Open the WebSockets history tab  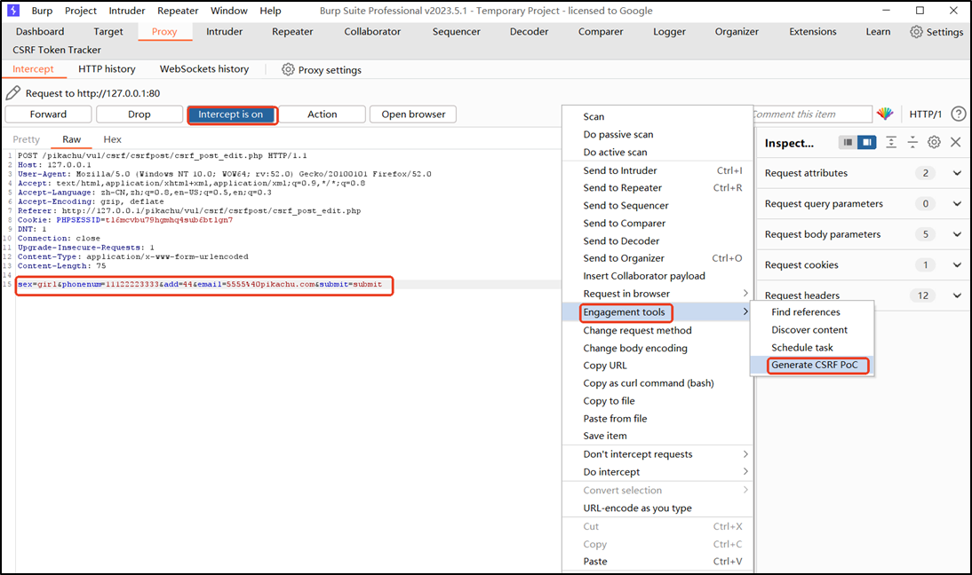(x=204, y=69)
